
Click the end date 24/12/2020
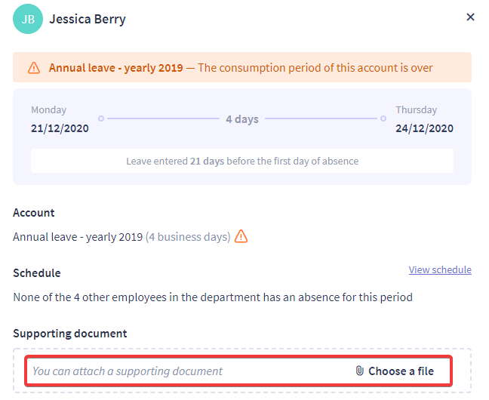[424, 128]
